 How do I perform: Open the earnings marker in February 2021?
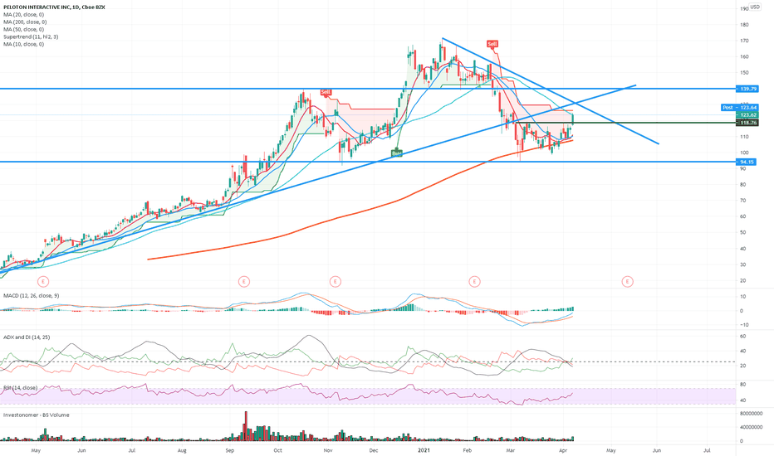pos(474,282)
